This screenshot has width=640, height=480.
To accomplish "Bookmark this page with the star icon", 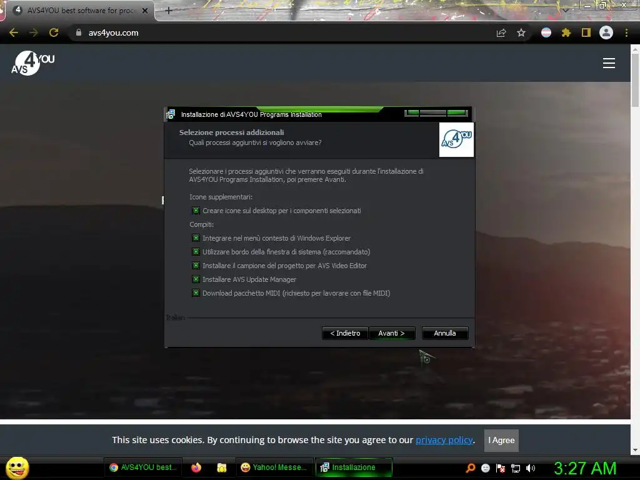I will point(521,32).
